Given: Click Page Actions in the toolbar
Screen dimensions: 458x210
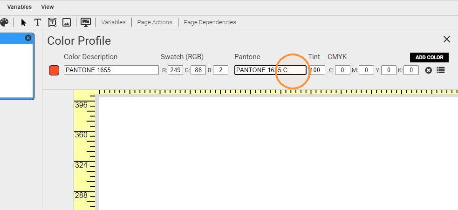Looking at the screenshot, I should (x=155, y=22).
